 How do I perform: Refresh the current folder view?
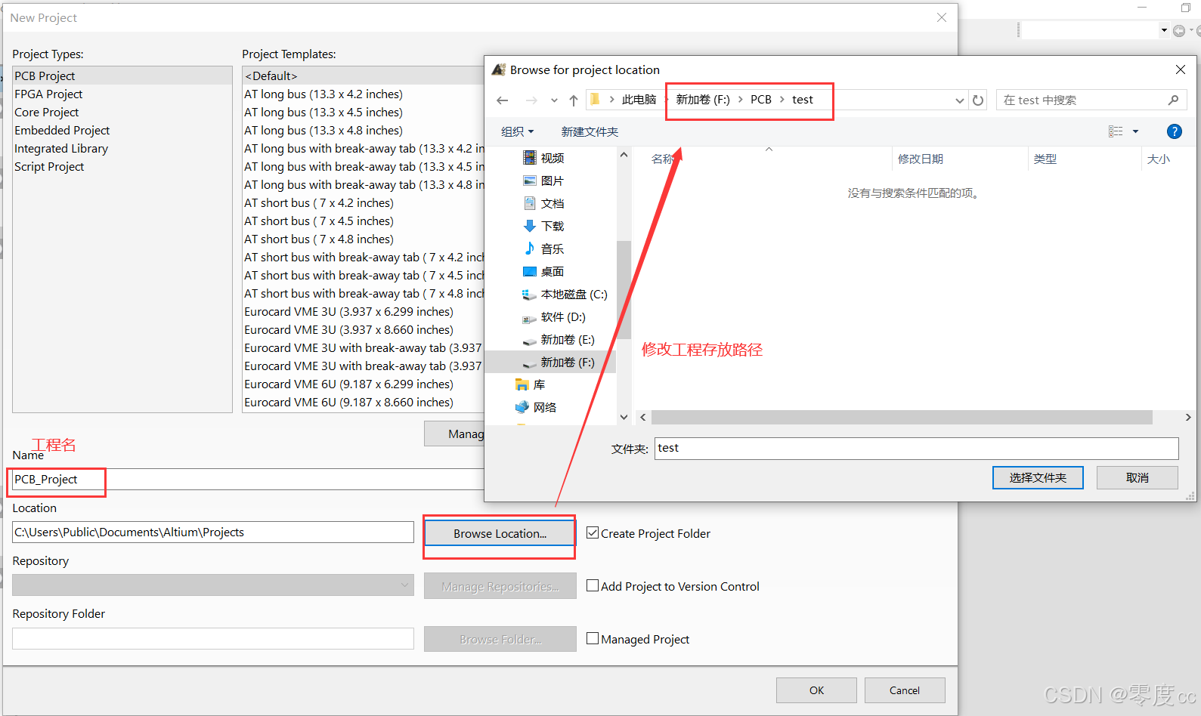pos(978,100)
